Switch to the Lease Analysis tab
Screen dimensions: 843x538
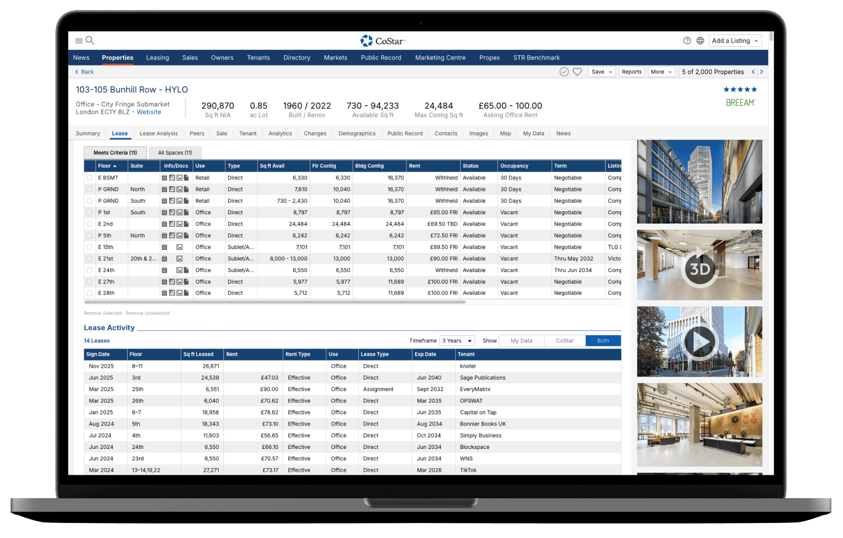point(158,134)
